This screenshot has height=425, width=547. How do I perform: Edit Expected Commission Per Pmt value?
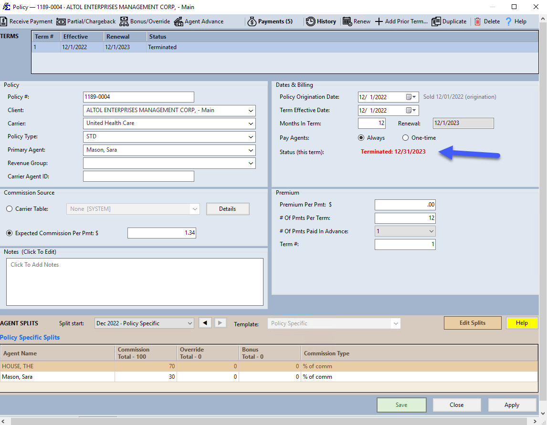coord(161,233)
